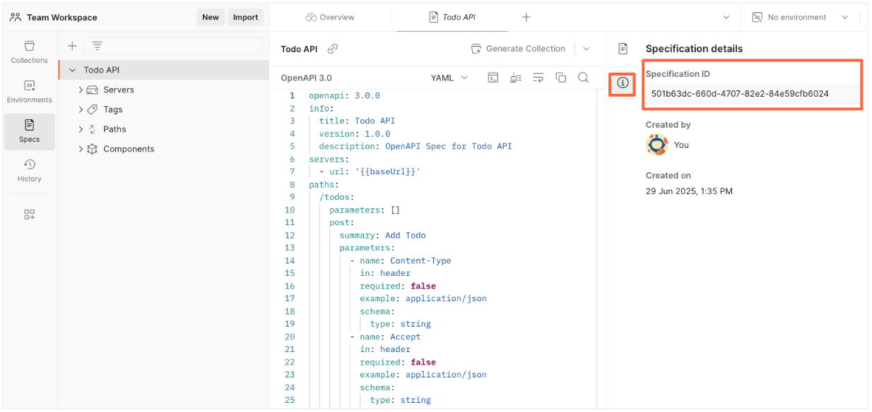This screenshot has width=872, height=412.
Task: Open the History sidebar section
Action: coord(29,171)
